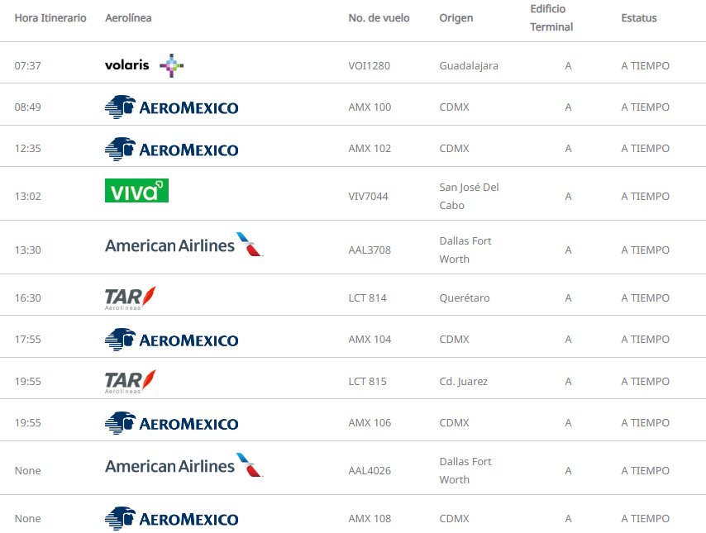
Task: Click the No. de vuelo column header
Action: click(379, 18)
